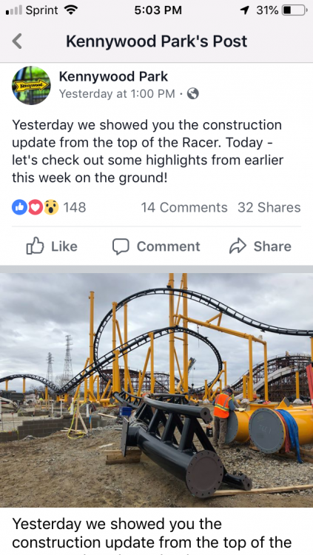Image resolution: width=313 pixels, height=555 pixels.
Task: Tap the battery indicator in status bar
Action: click(x=294, y=10)
